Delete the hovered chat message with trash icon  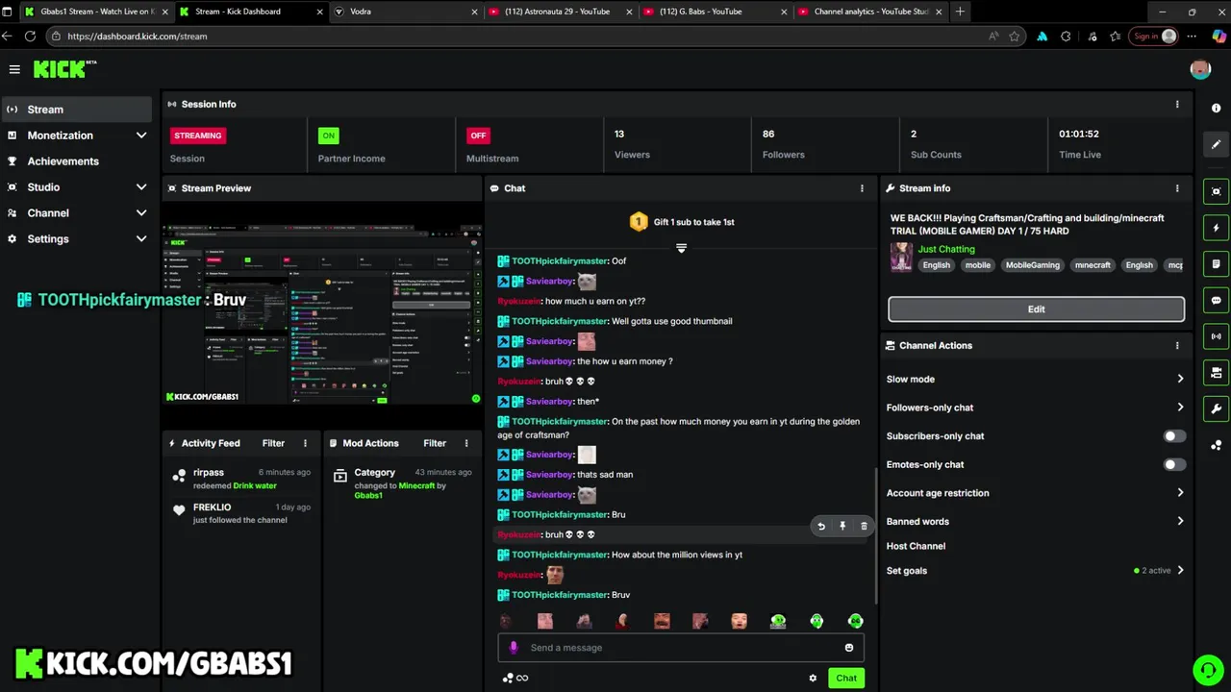pyautogui.click(x=864, y=526)
